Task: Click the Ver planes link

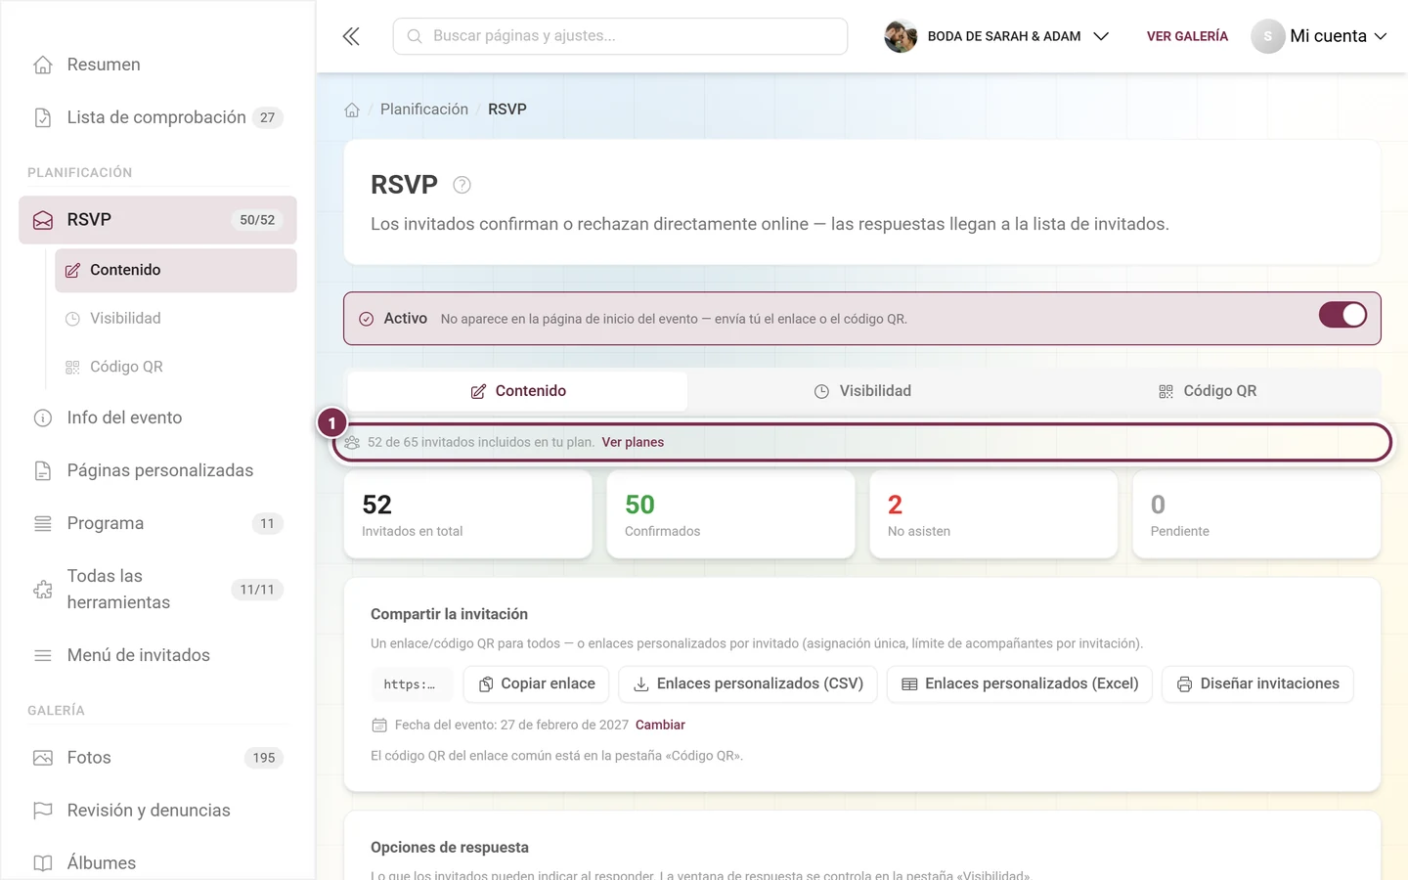Action: [633, 442]
